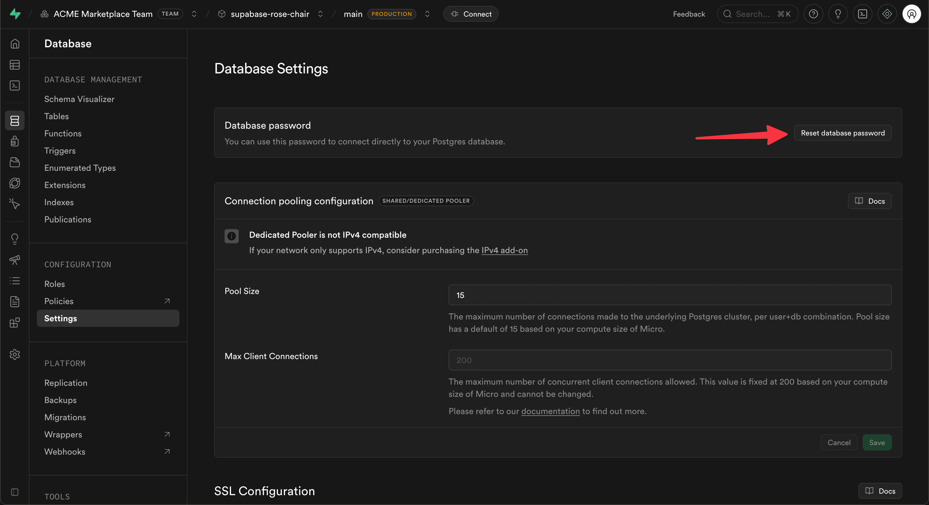
Task: Open the Storage sidebar icon
Action: (15, 162)
